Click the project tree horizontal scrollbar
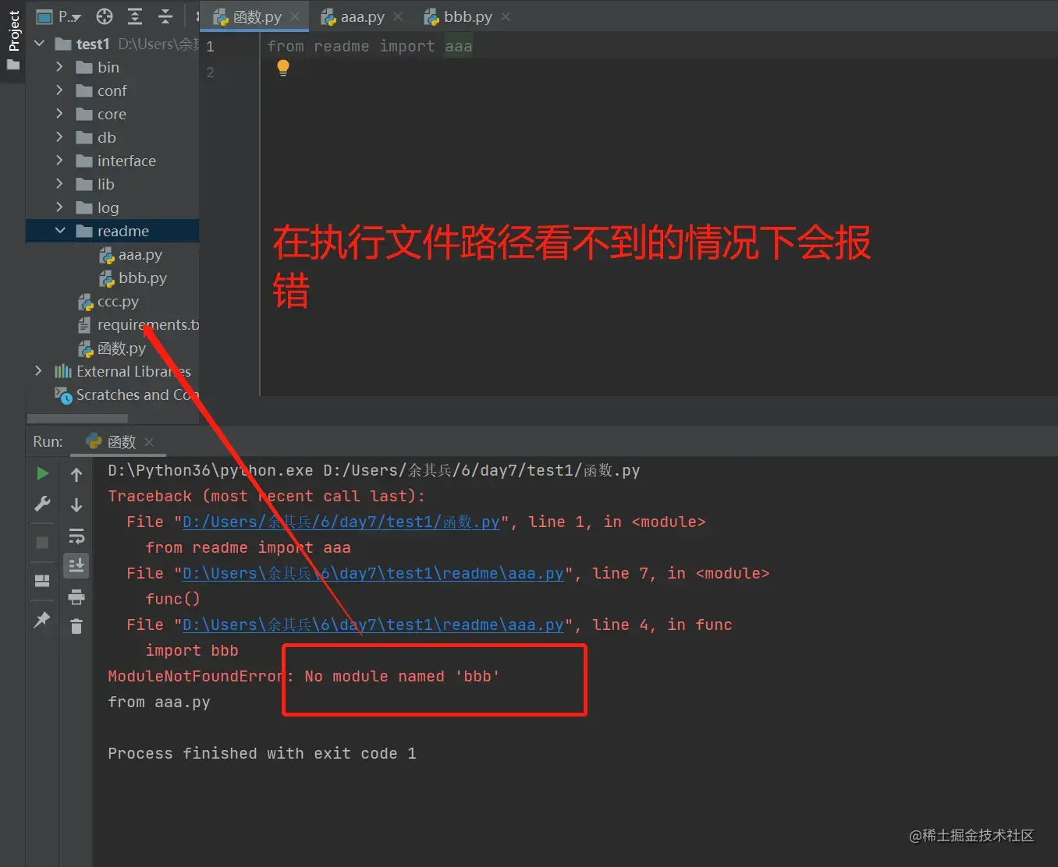 point(78,419)
